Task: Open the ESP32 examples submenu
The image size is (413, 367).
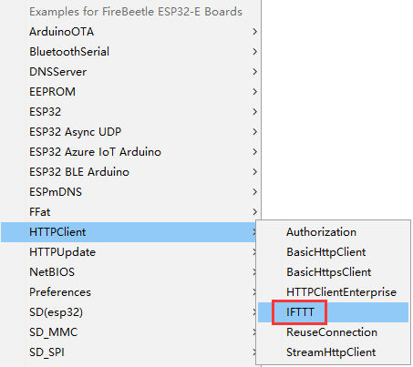Action: (x=130, y=112)
